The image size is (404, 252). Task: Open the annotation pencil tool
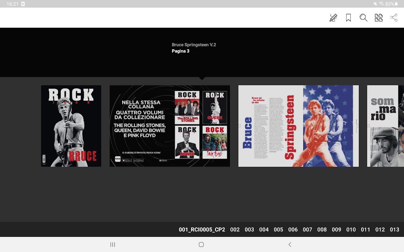click(x=333, y=18)
